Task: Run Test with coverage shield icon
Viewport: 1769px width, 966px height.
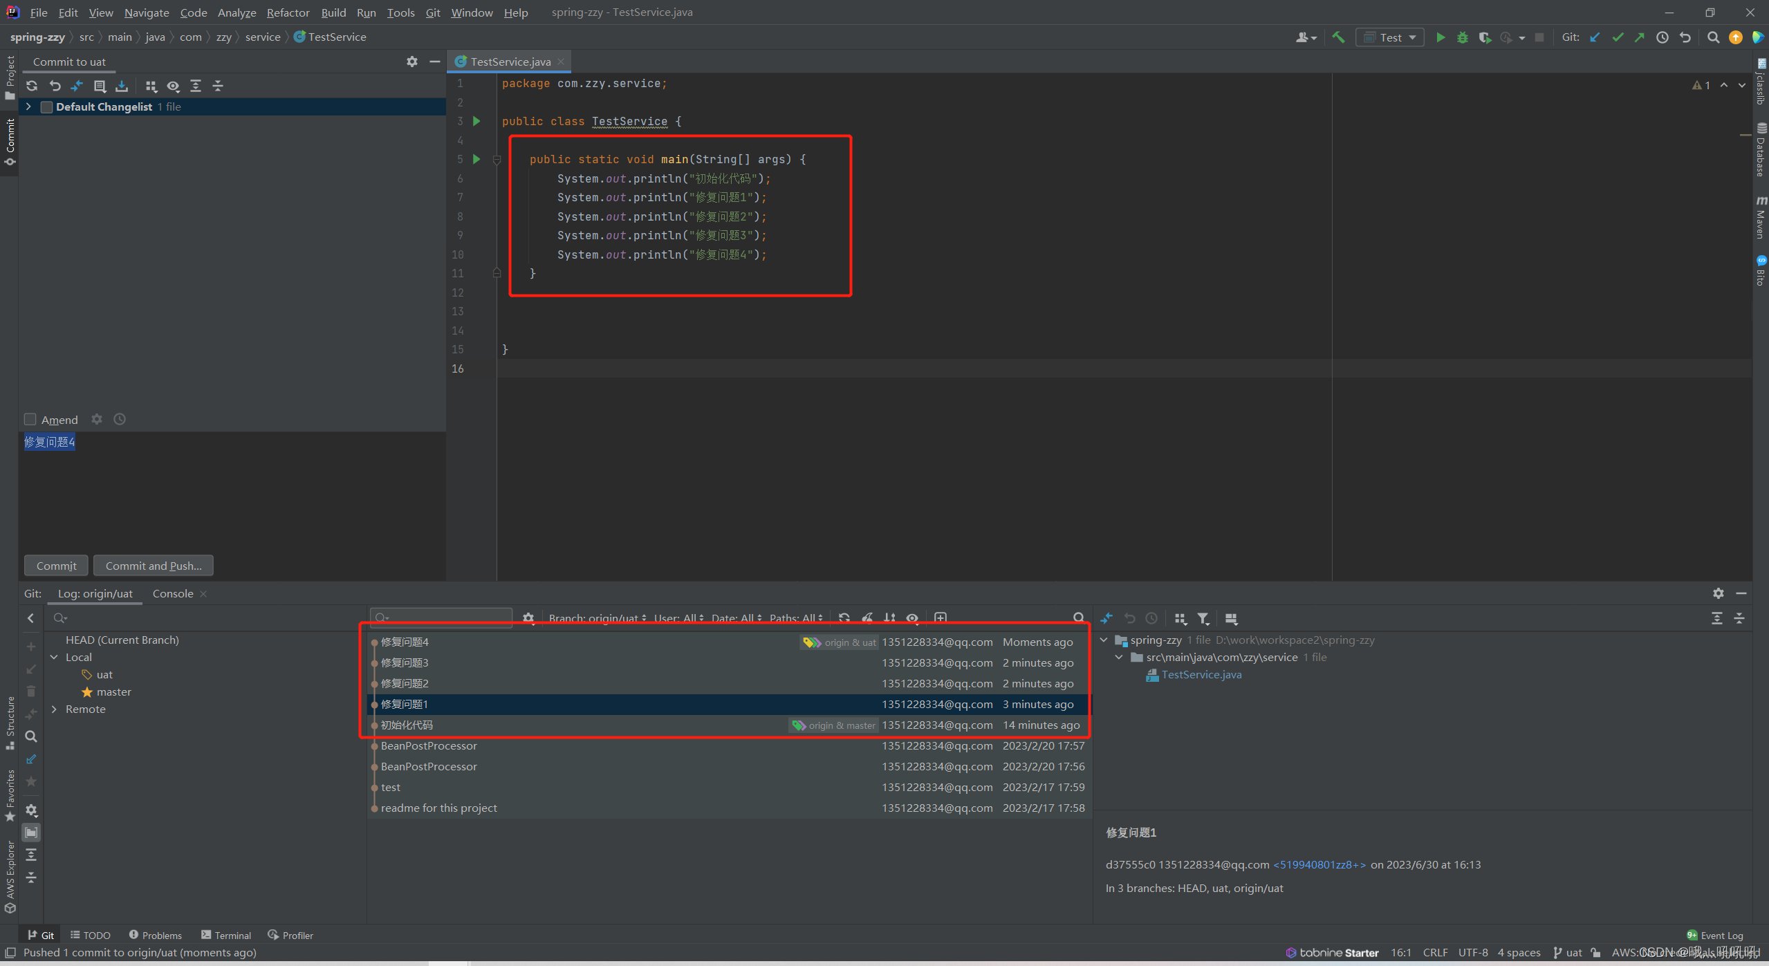Action: click(1485, 37)
